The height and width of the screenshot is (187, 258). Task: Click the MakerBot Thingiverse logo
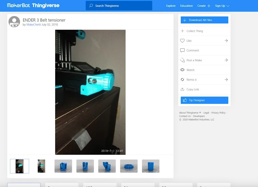pos(33,5)
